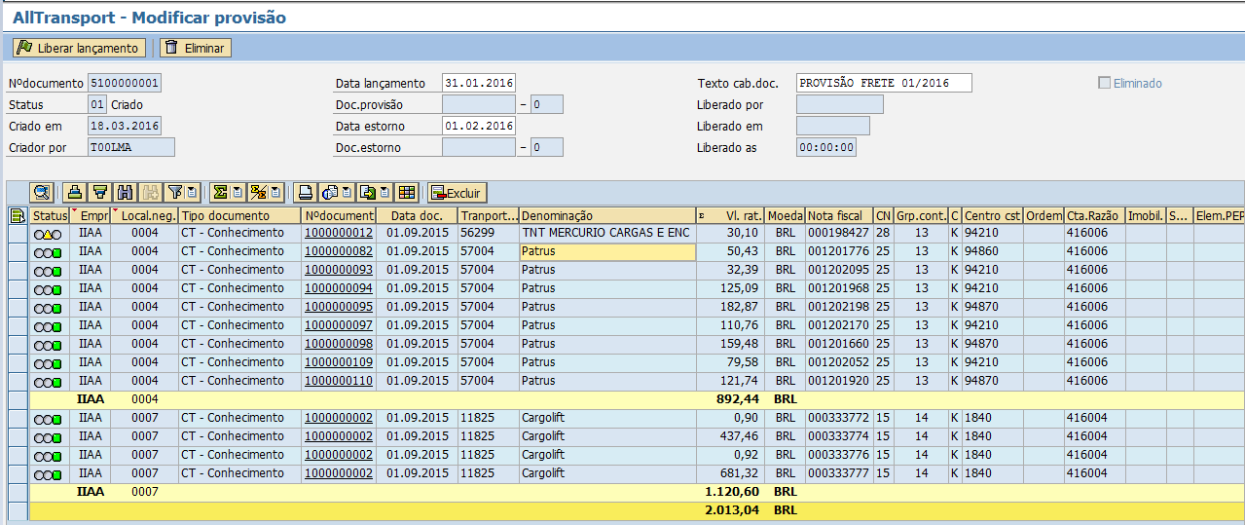This screenshot has height=525, width=1245.
Task: Open Find with the binoculars icon
Action: coord(125,193)
